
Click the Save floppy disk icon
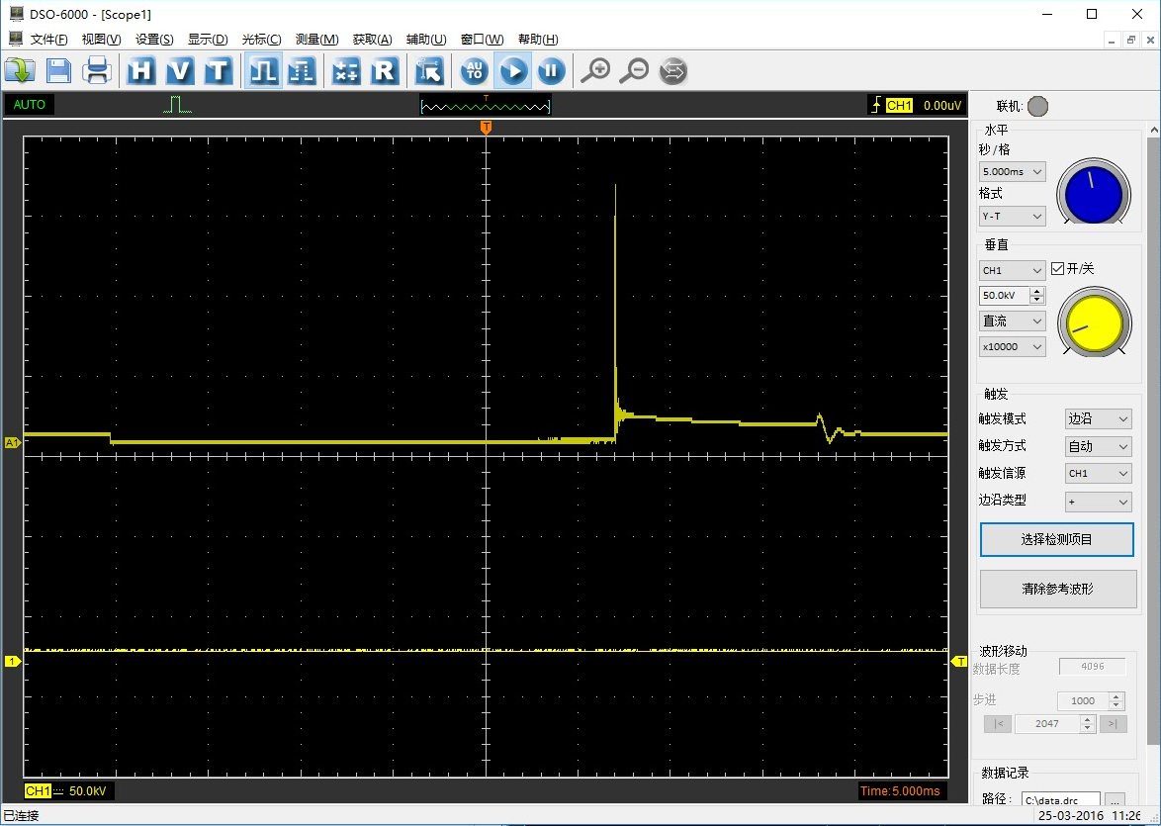point(58,71)
